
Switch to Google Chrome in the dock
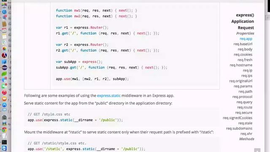[4, 130]
